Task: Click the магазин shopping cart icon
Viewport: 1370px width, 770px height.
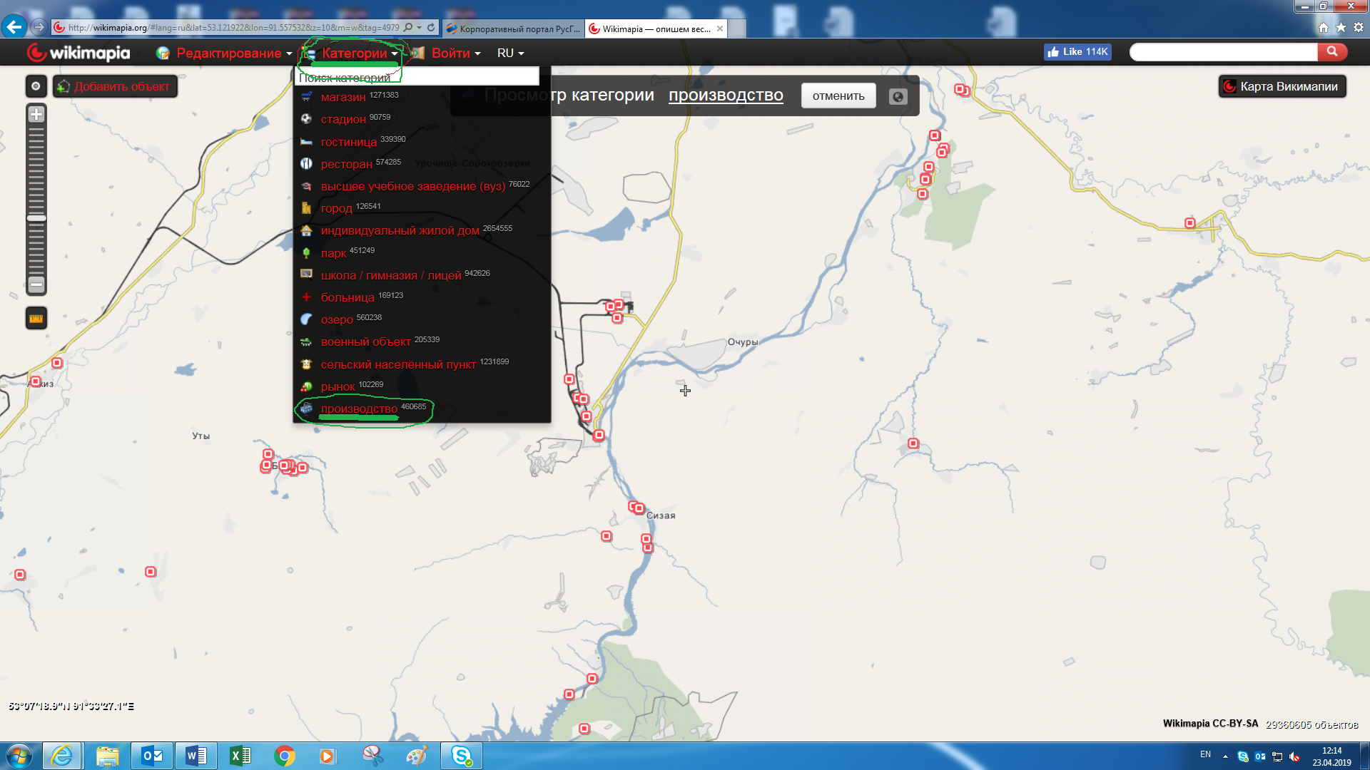Action: (306, 97)
